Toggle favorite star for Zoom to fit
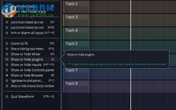The width and height of the screenshot is (176, 110). pos(7,44)
